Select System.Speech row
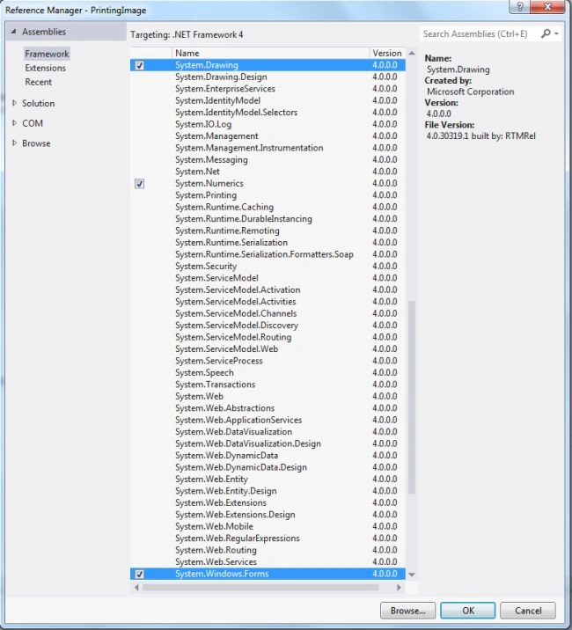 (268, 372)
